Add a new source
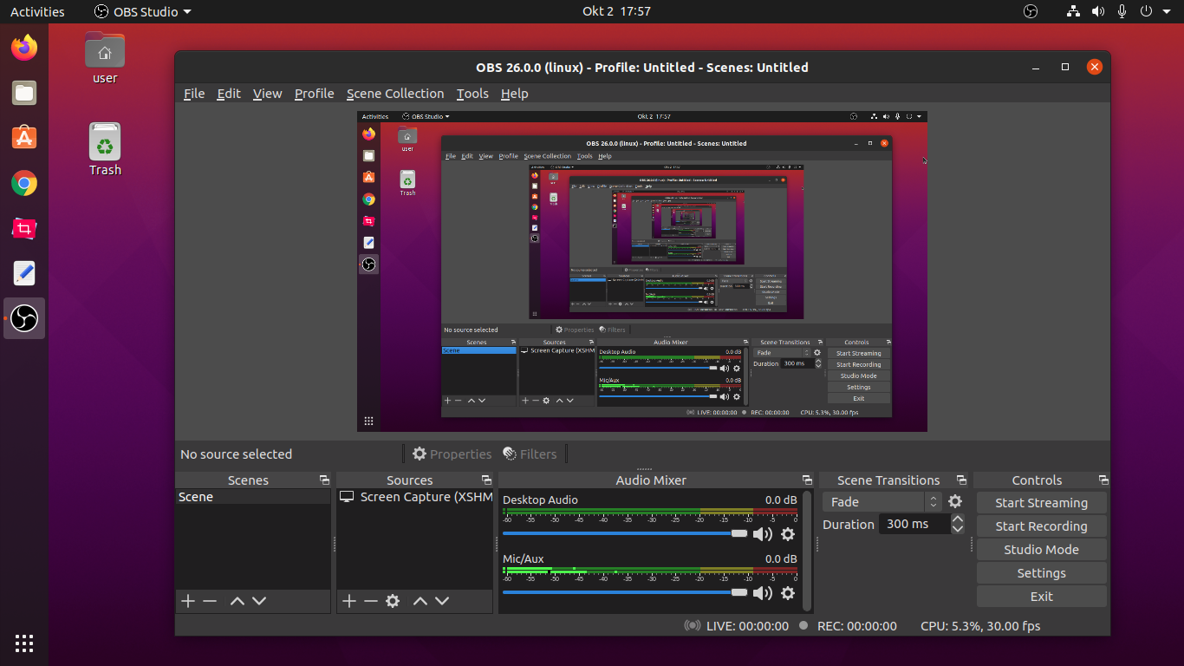This screenshot has width=1184, height=666. (349, 601)
